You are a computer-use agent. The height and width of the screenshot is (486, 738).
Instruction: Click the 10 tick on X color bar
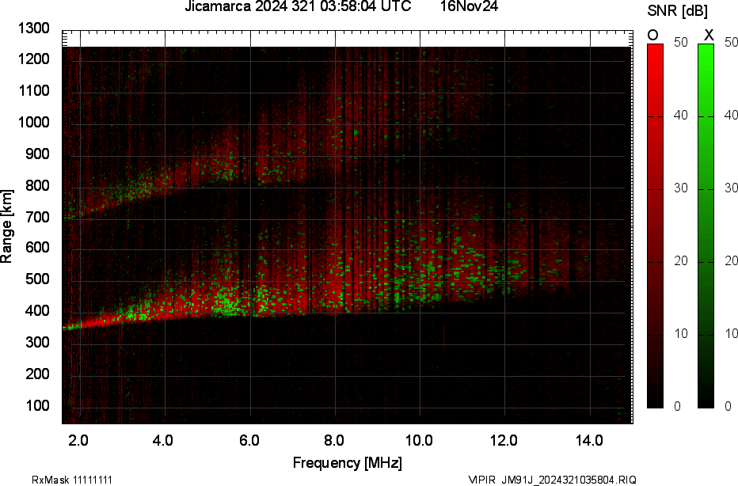(730, 334)
